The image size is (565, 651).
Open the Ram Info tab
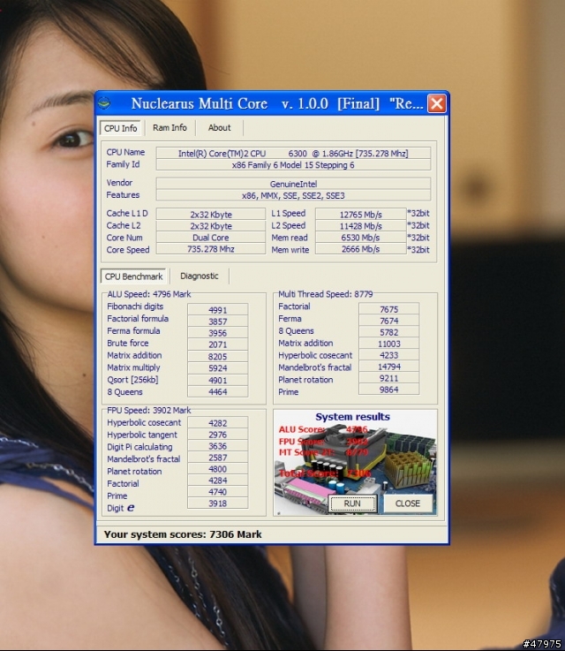pyautogui.click(x=169, y=127)
